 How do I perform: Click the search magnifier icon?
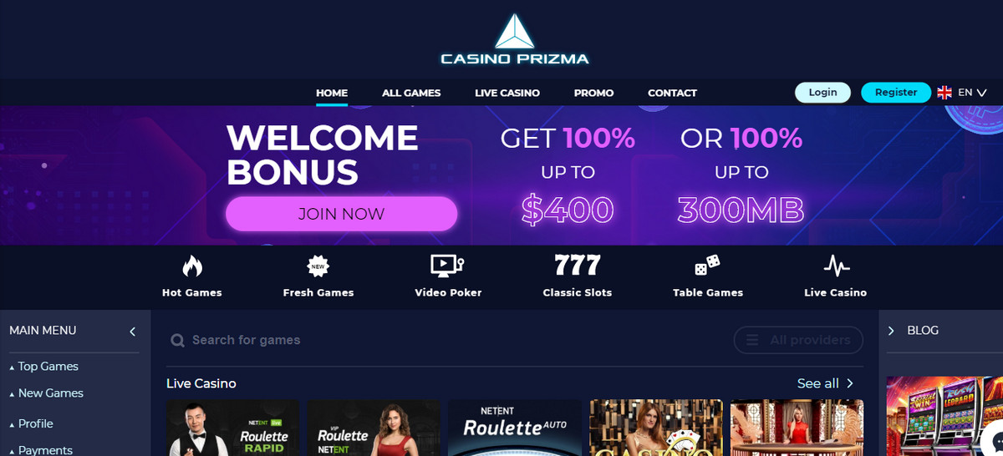point(177,341)
